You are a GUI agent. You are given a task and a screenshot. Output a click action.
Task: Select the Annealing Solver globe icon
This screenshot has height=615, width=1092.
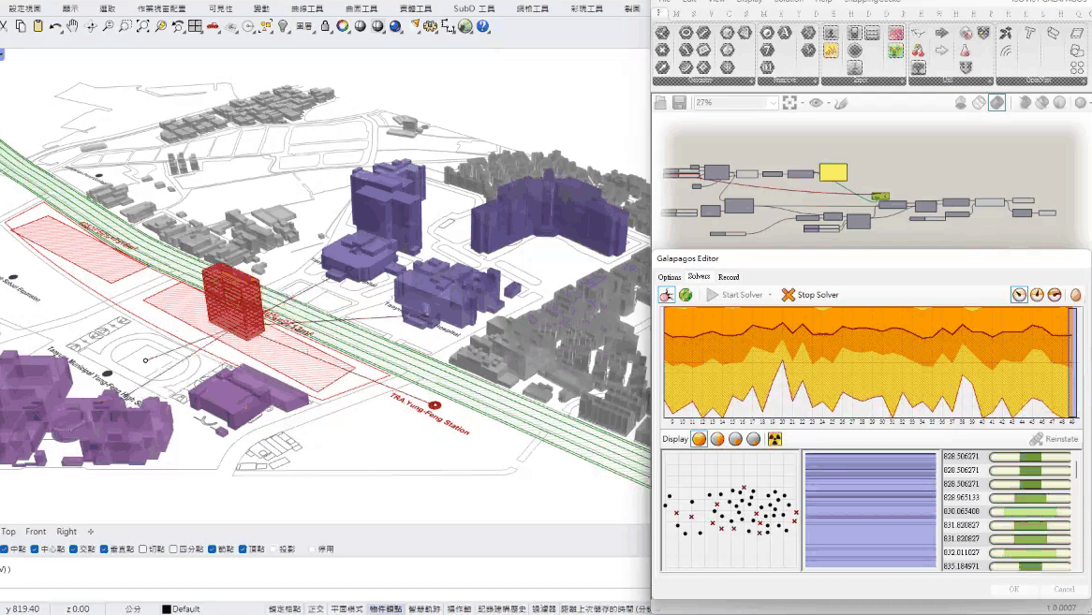pyautogui.click(x=686, y=295)
